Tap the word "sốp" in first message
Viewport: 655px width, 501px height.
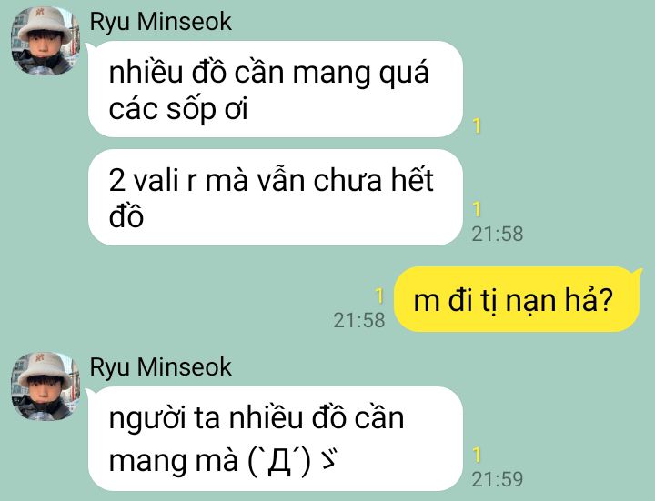[x=191, y=110]
